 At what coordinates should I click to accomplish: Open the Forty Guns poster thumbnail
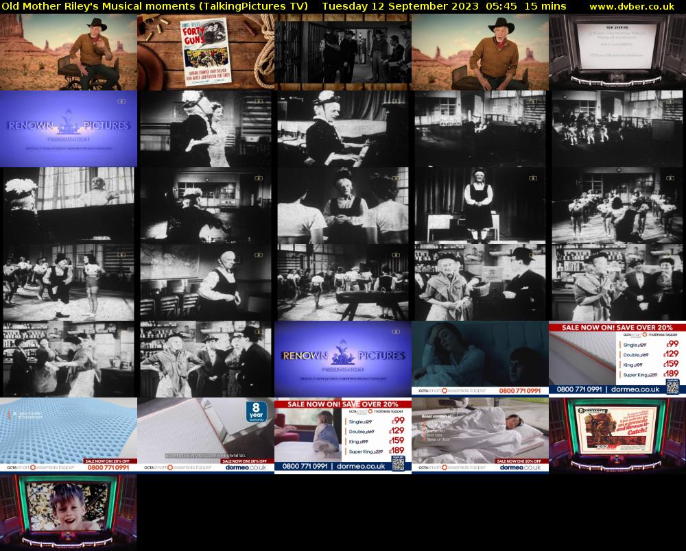coord(206,52)
